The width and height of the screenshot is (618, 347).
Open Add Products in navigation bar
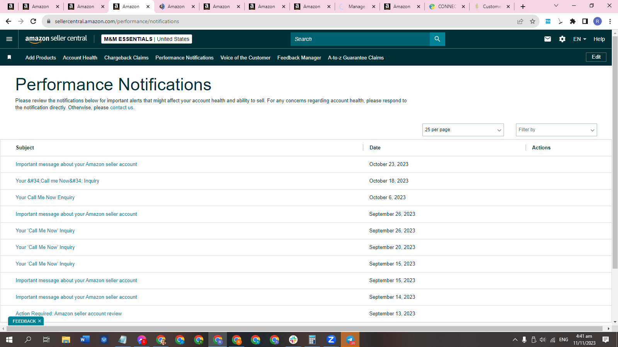(41, 58)
